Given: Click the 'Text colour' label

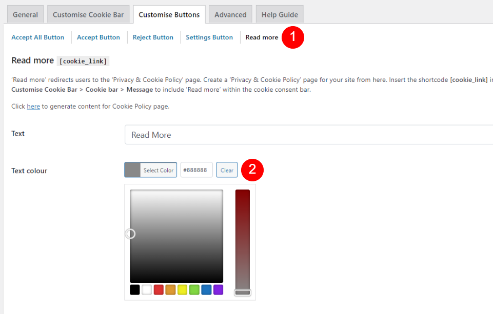Looking at the screenshot, I should [x=29, y=171].
